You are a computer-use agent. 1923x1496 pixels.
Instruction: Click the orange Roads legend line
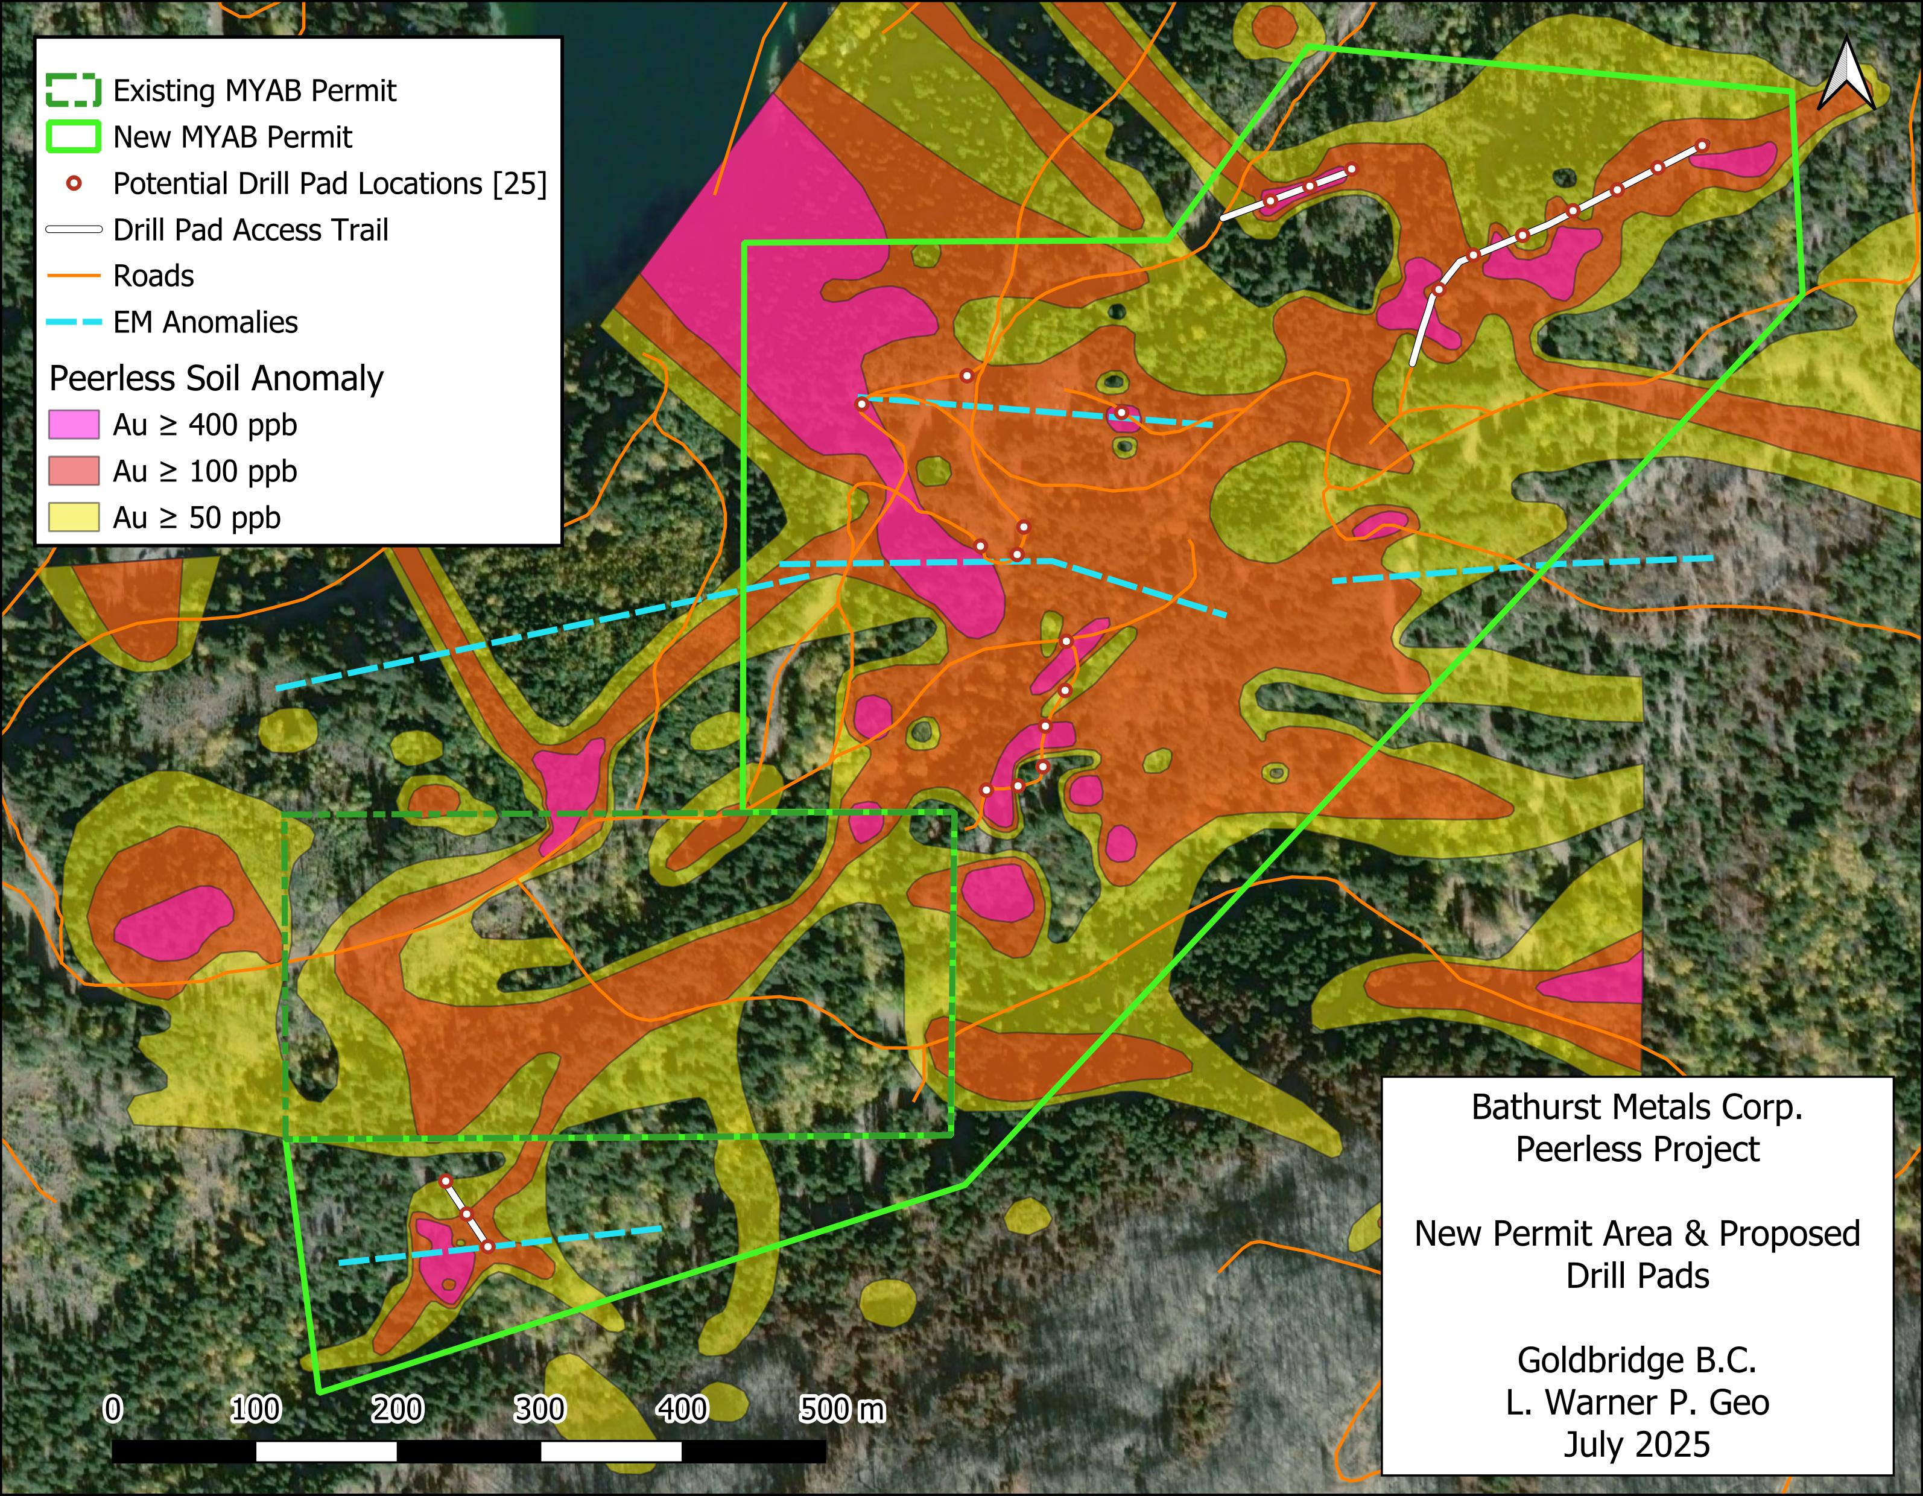[x=74, y=276]
